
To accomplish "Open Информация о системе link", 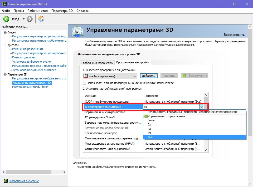I will click(23, 181).
